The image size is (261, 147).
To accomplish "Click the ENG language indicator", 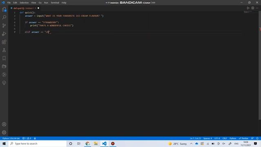I will (237, 144).
